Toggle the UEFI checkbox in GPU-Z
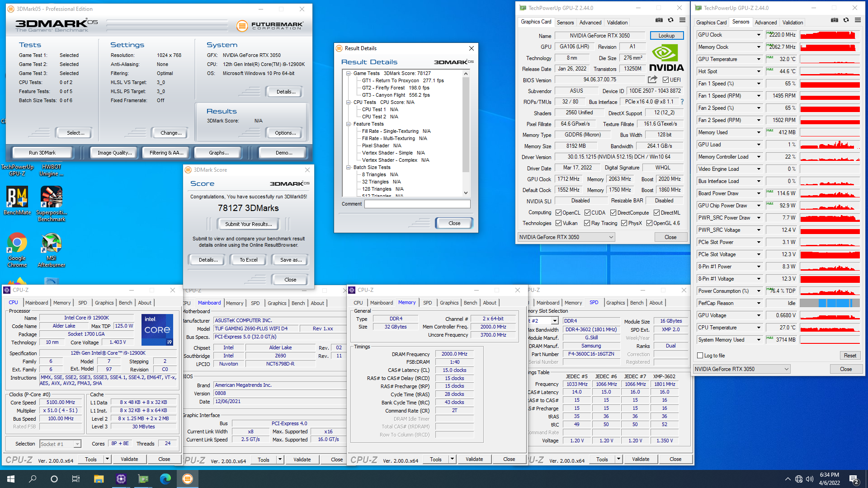Screen dimensions: 868x488 point(665,80)
